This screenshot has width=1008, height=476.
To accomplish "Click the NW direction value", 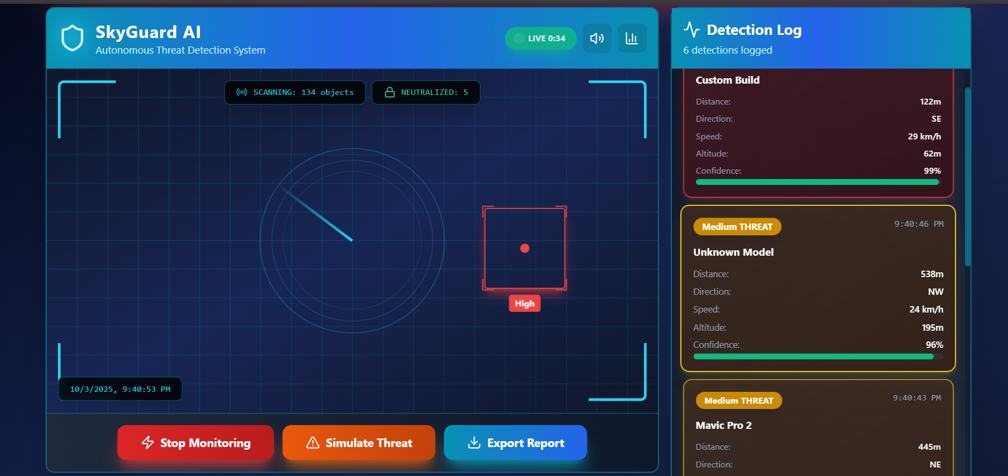I will (936, 292).
